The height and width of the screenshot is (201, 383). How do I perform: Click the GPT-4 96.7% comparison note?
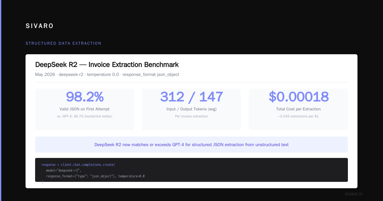(x=85, y=116)
